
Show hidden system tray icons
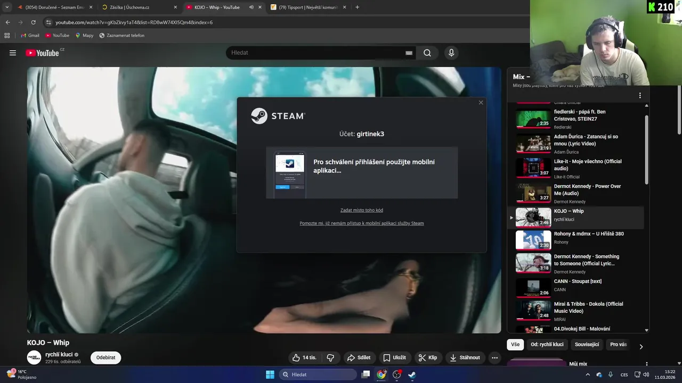pos(588,374)
